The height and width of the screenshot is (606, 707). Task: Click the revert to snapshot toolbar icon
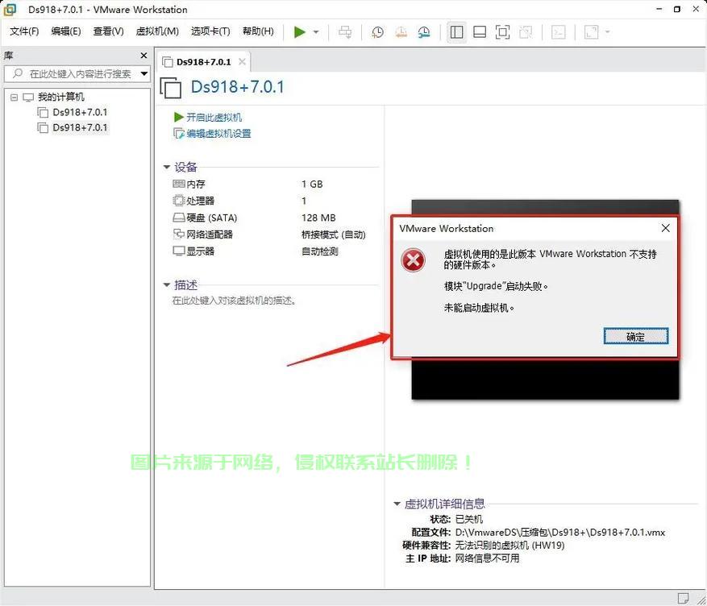pyautogui.click(x=401, y=32)
